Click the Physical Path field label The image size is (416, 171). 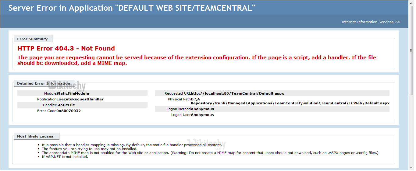pos(179,99)
